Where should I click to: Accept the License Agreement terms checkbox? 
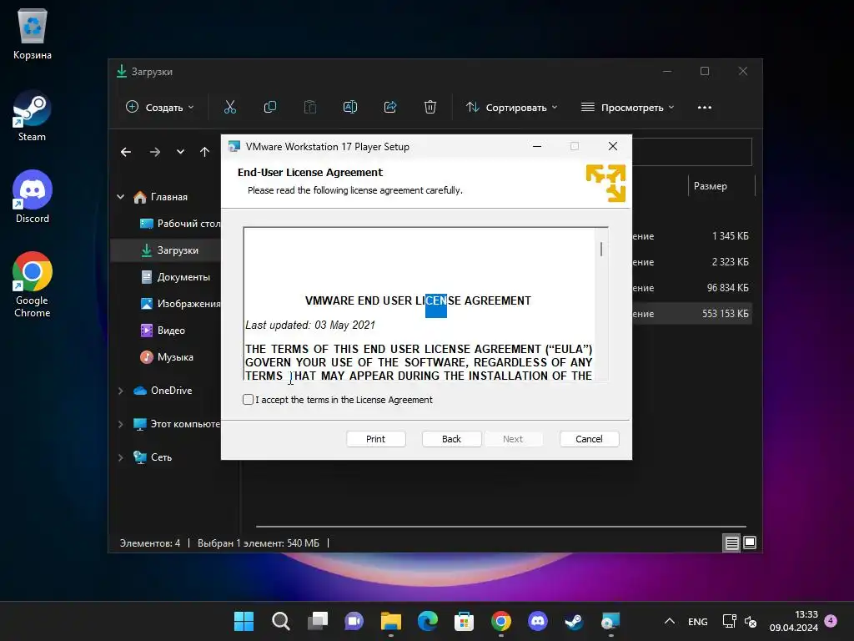[248, 400]
